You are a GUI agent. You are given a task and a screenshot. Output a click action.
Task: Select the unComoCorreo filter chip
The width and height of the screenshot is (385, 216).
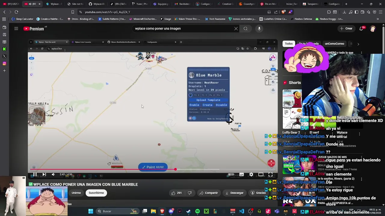point(334,44)
